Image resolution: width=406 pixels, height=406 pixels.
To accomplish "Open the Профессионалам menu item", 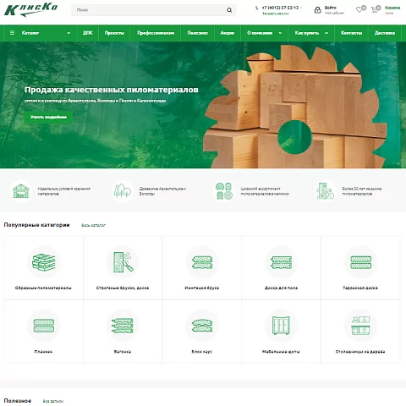I will tap(156, 33).
